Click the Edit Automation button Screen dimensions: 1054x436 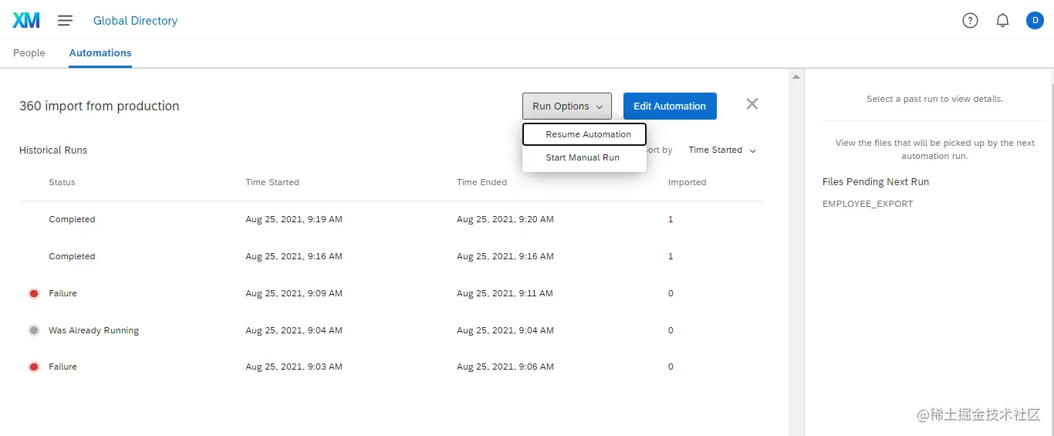(670, 106)
